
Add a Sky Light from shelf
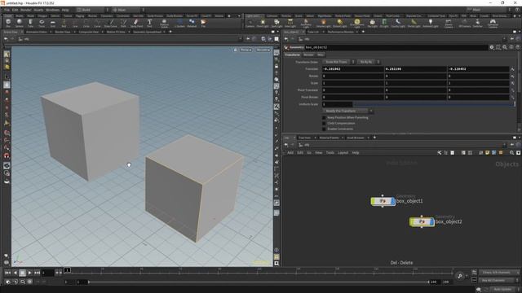(x=372, y=23)
